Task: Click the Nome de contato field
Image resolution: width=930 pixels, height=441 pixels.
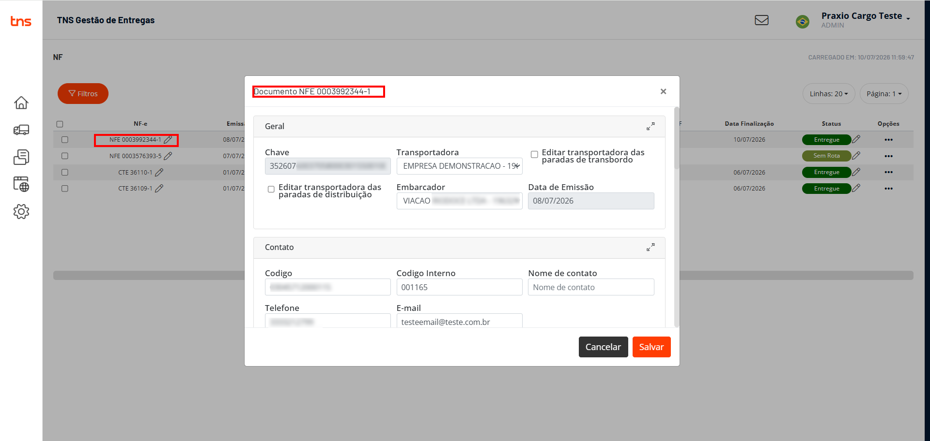Action: [591, 287]
